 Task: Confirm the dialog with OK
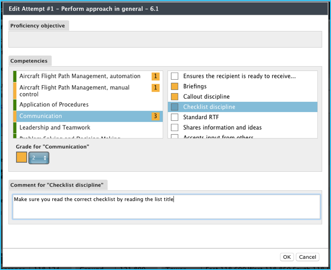click(287, 257)
